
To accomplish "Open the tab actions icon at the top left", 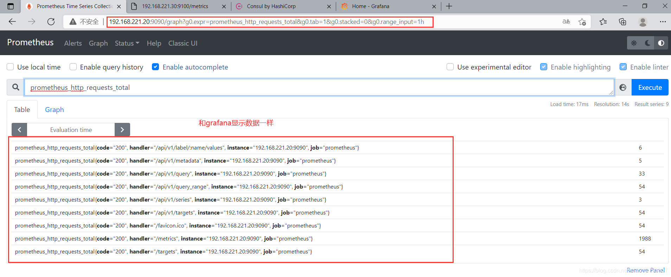I will [x=11, y=6].
